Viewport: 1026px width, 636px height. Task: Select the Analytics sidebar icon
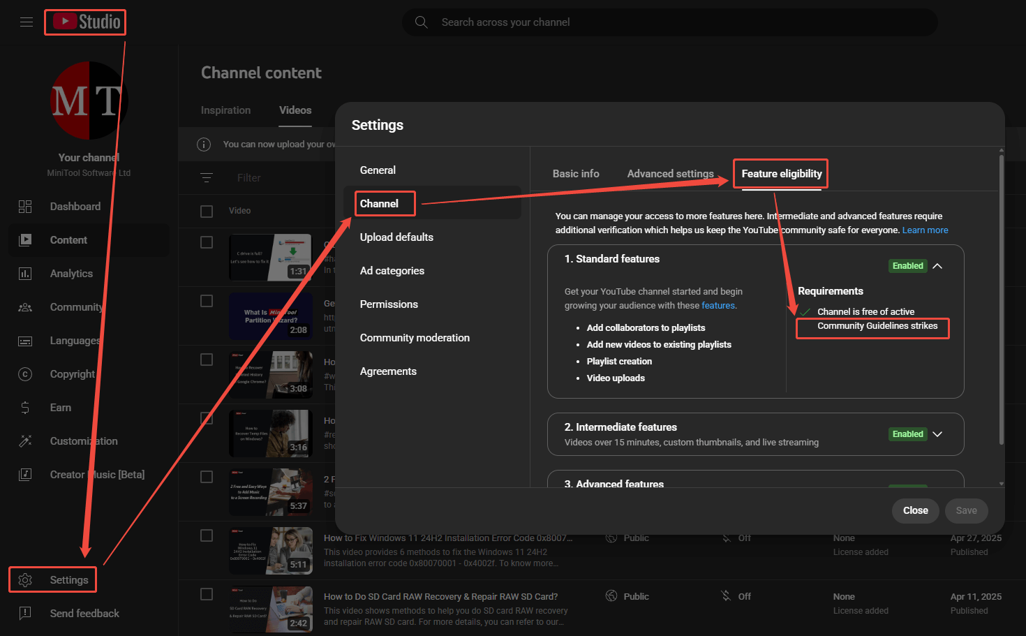pos(25,273)
